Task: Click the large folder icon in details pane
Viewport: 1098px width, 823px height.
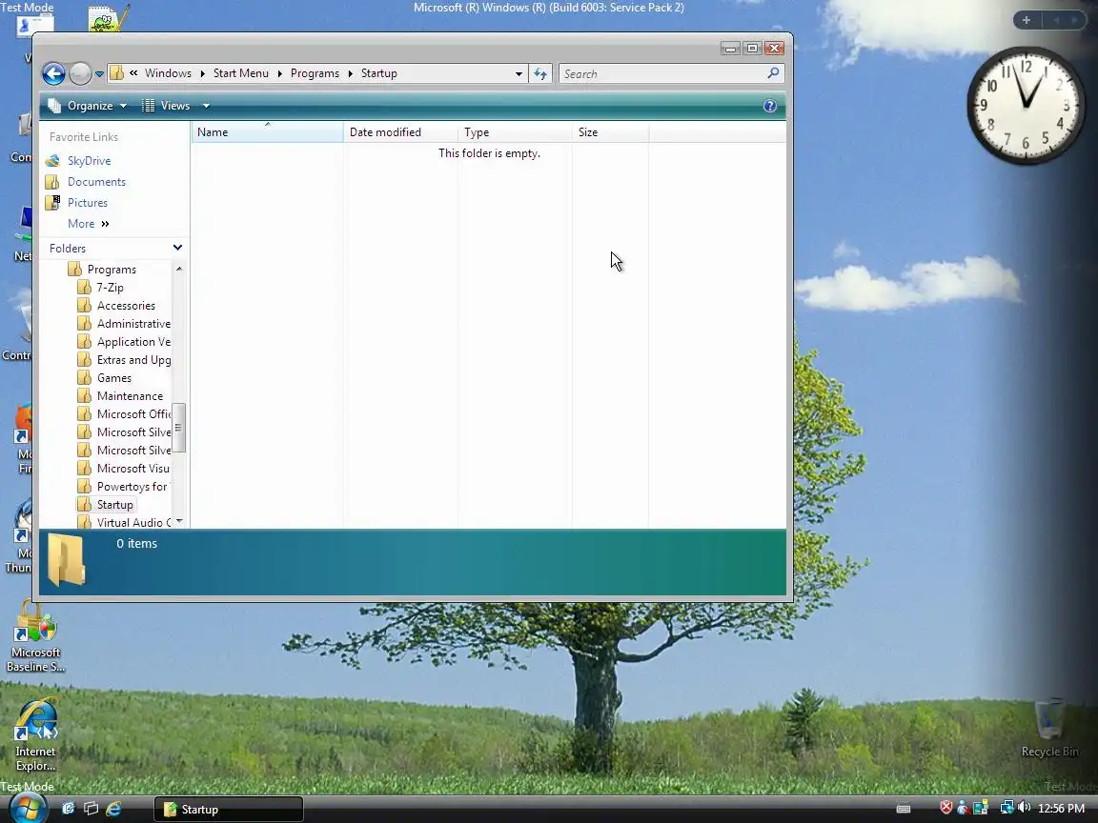Action: click(67, 558)
